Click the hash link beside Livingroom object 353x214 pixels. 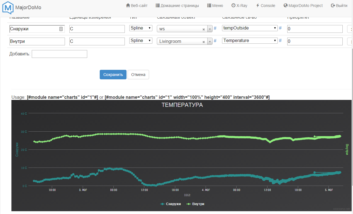[215, 41]
